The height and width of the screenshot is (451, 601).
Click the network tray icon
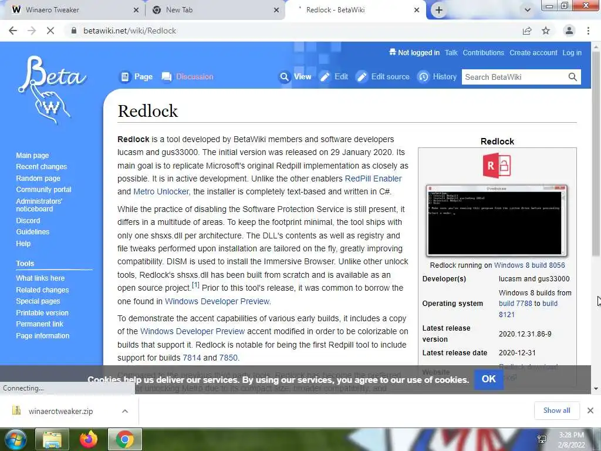(542, 439)
